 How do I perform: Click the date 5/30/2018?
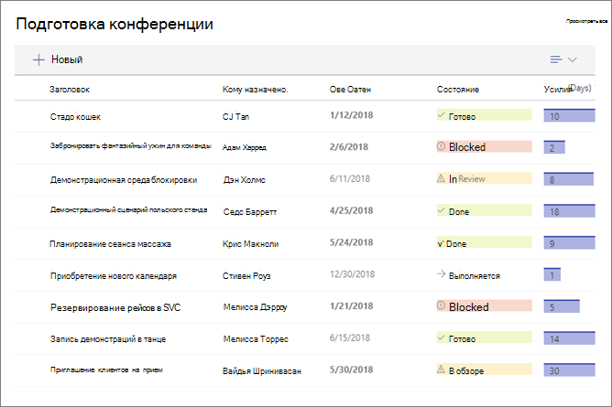[351, 370]
